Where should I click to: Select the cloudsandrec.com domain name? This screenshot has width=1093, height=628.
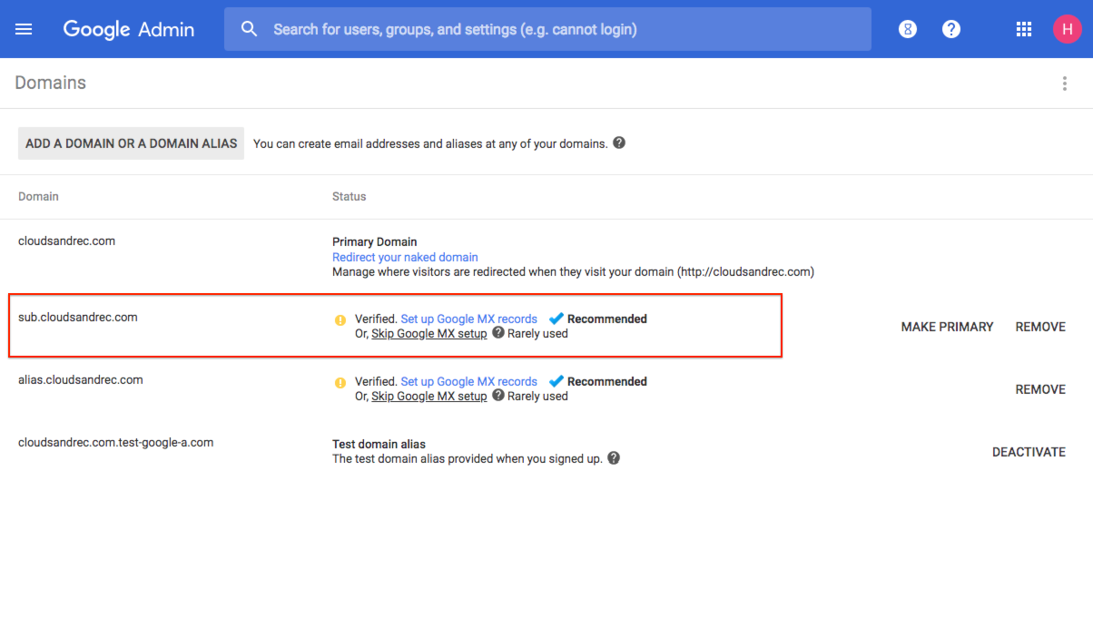(67, 241)
